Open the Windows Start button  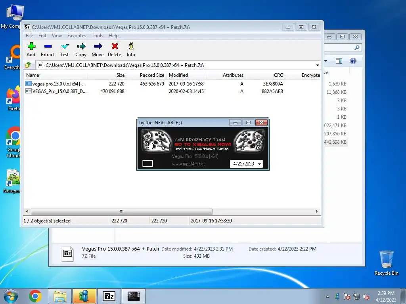point(11,296)
